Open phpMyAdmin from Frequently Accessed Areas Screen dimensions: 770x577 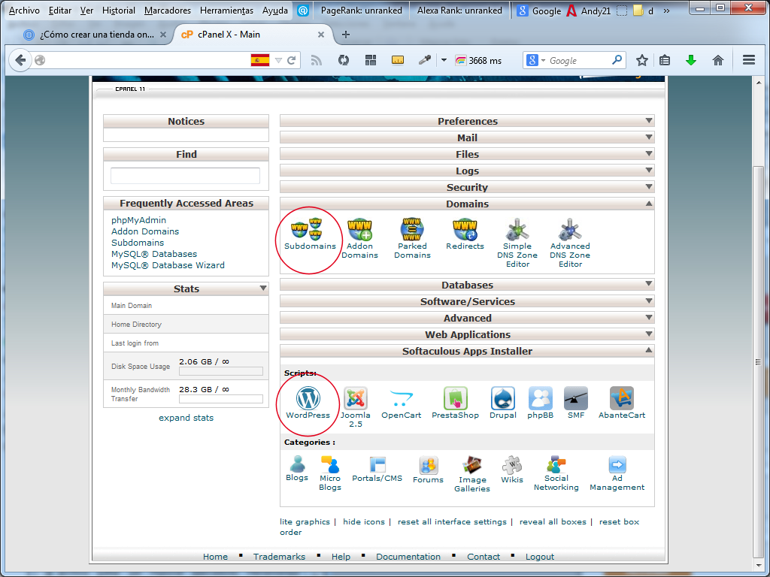(x=138, y=220)
